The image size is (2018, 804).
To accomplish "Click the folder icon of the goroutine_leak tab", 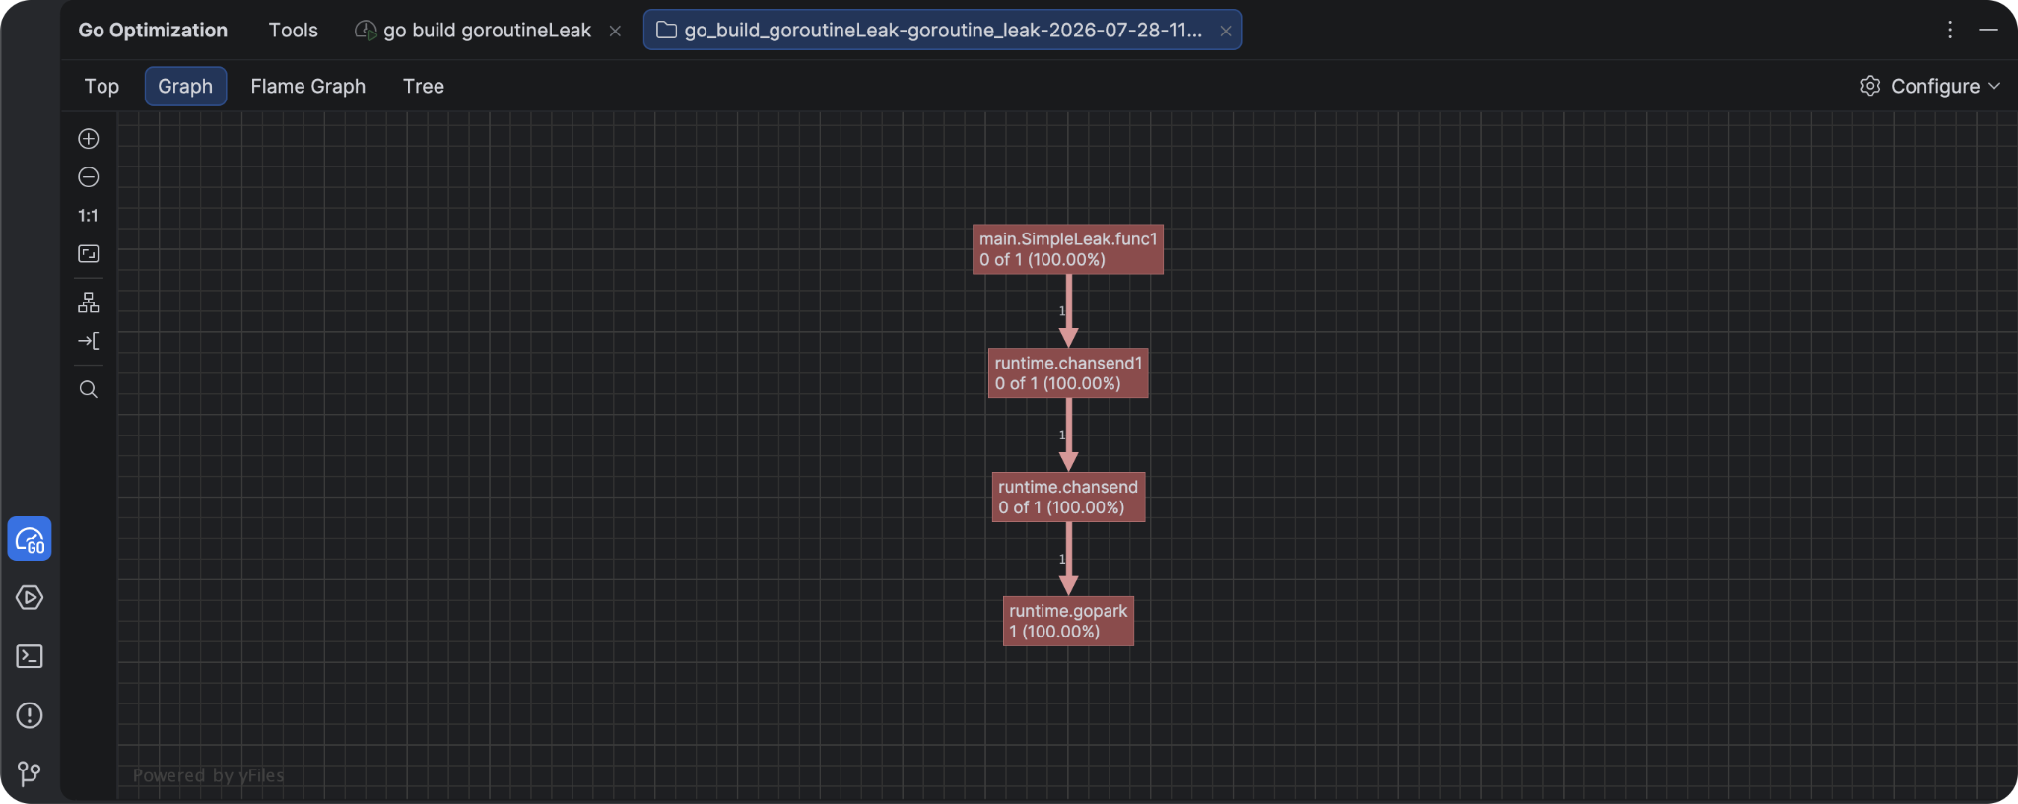I will pyautogui.click(x=666, y=30).
